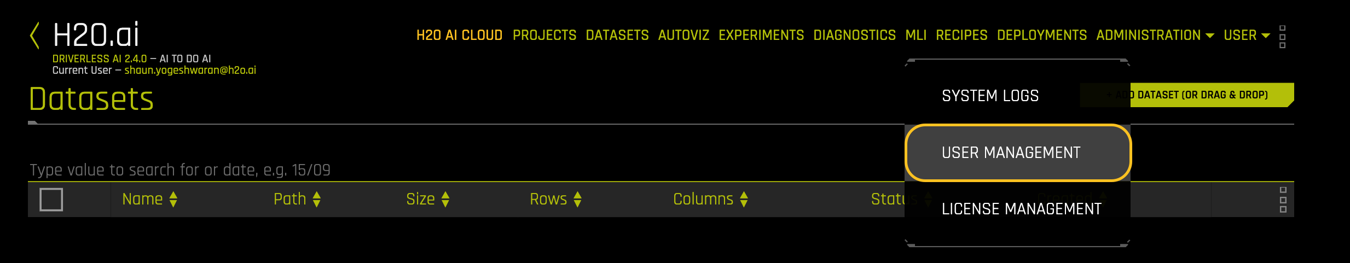Screen dimensions: 1350x263
Task: Open the vertical dots menu in navbar
Action: pos(1282,37)
